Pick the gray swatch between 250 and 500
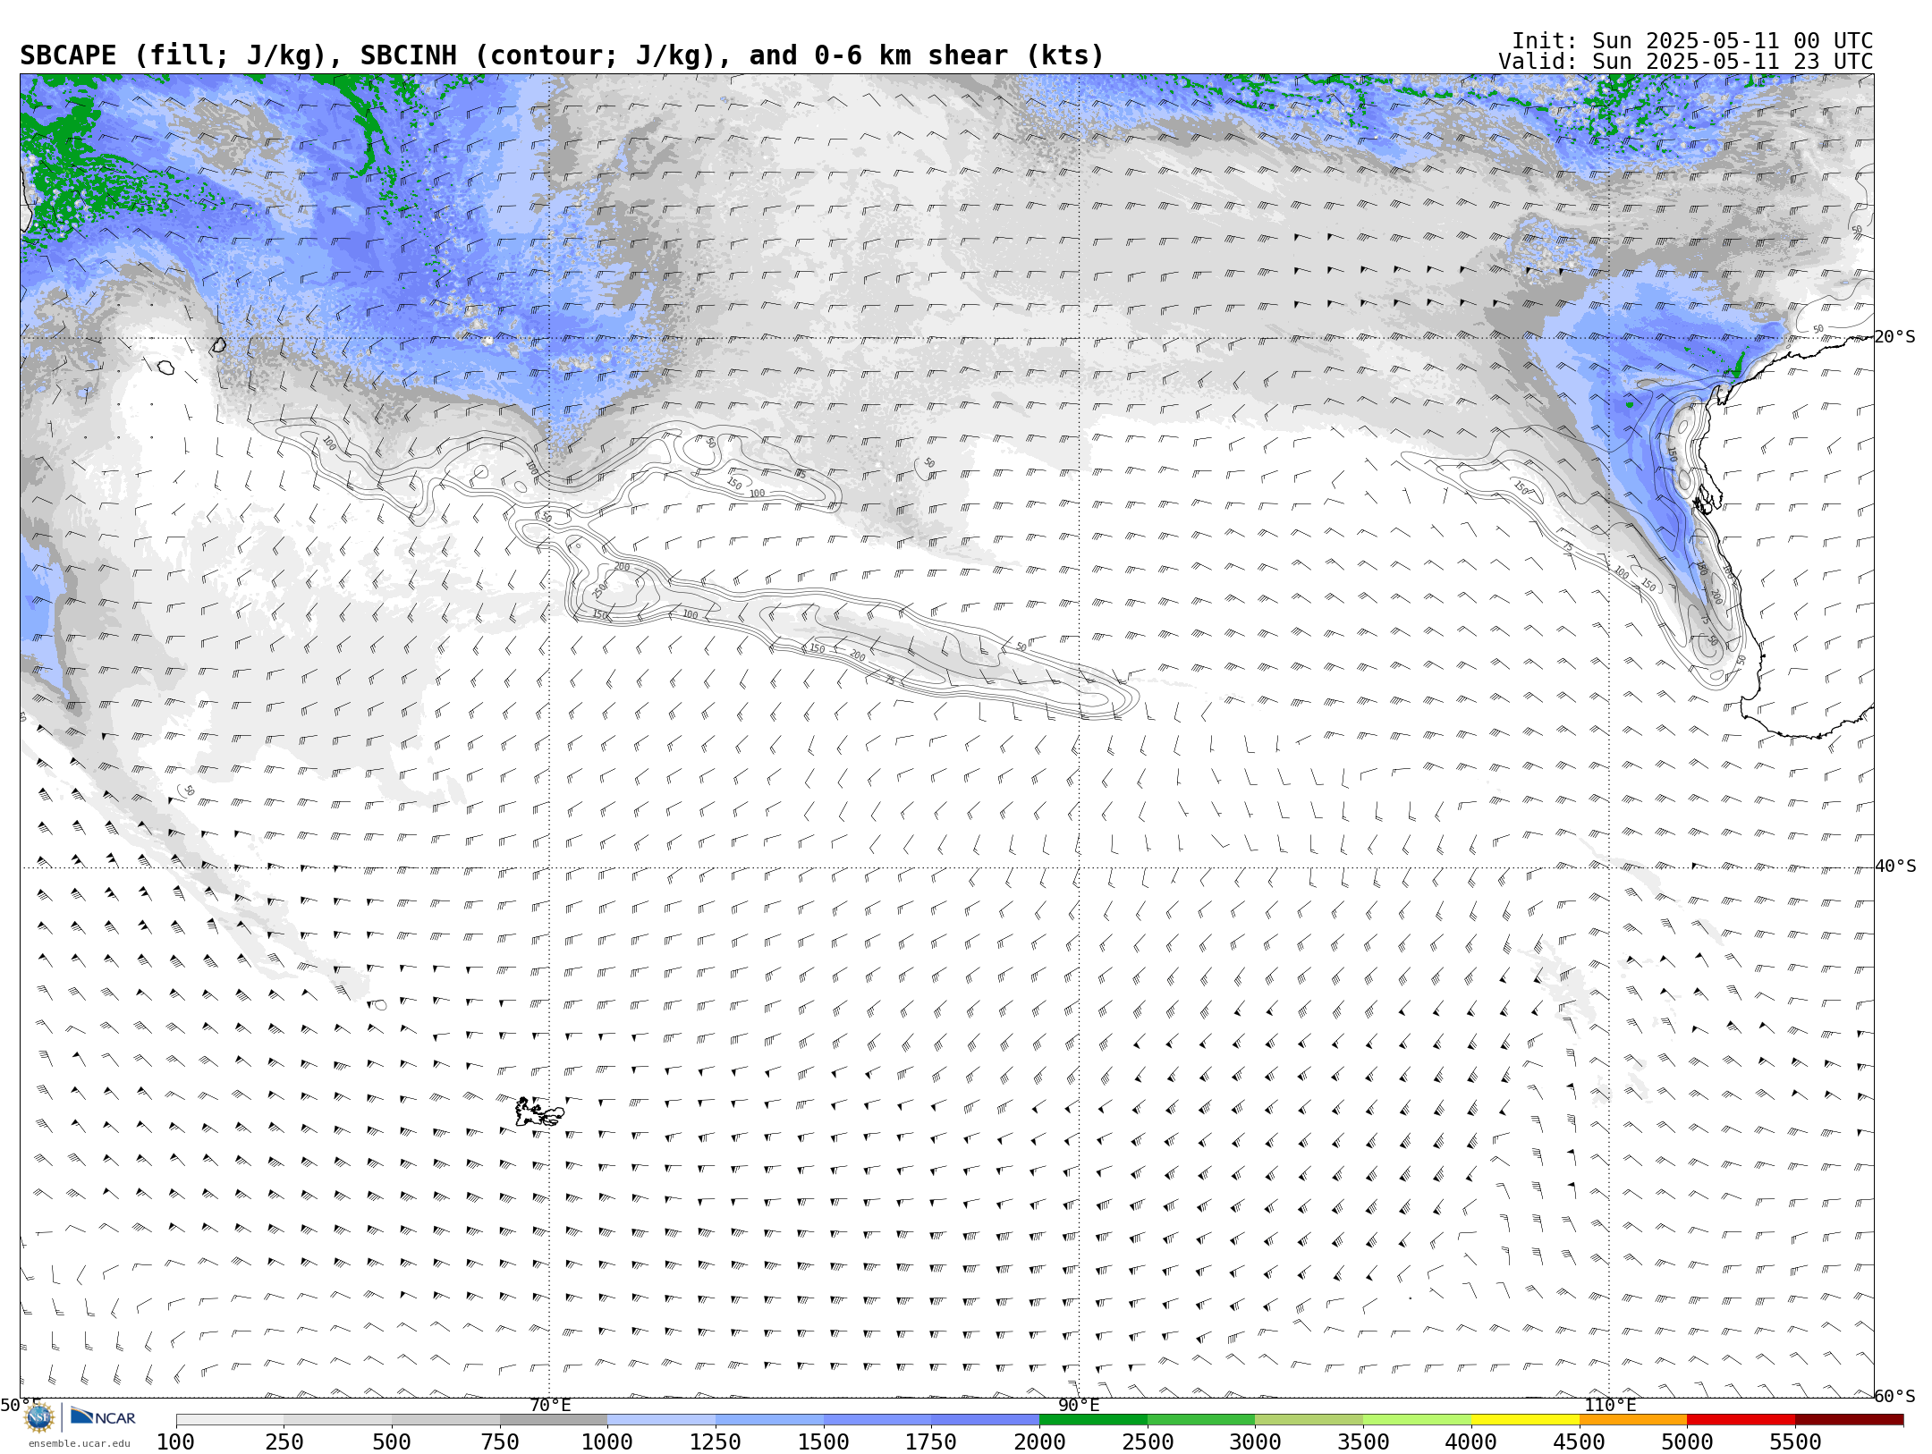1932x1454 pixels. click(x=337, y=1420)
